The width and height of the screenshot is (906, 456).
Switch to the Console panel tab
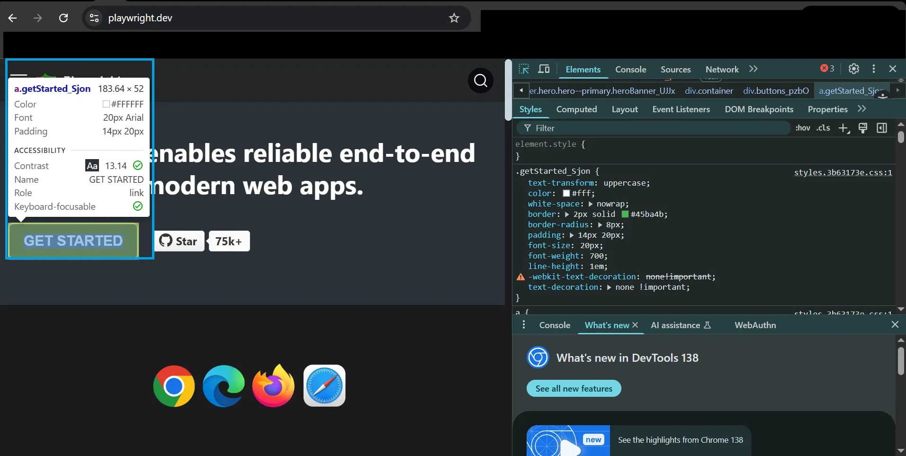631,69
